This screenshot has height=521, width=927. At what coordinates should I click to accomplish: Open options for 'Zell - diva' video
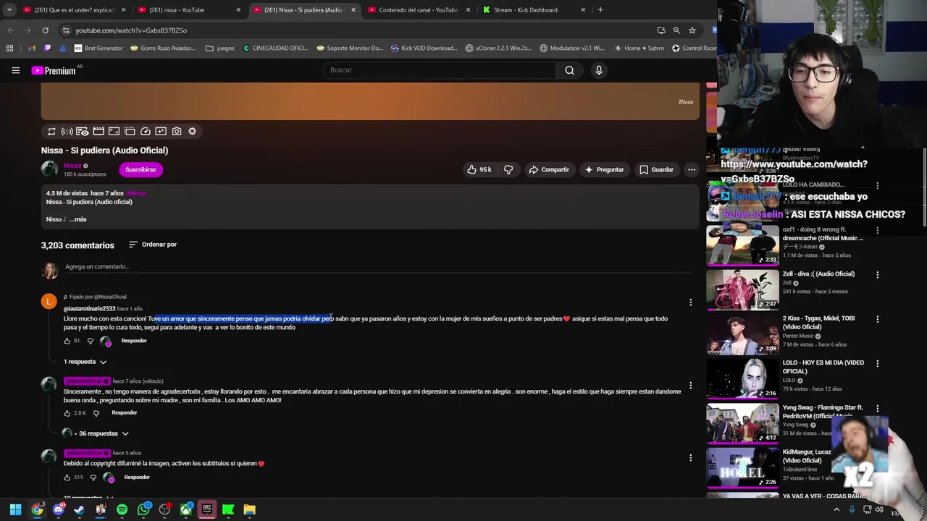click(x=877, y=275)
